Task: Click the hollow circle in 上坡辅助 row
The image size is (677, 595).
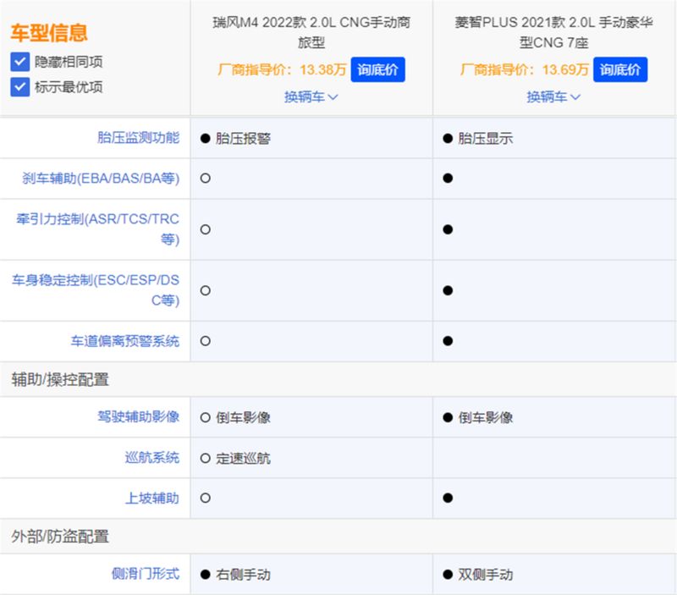Action: [206, 499]
